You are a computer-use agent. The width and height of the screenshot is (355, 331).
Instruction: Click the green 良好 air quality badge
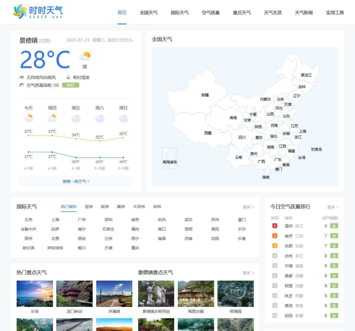pyautogui.click(x=71, y=85)
